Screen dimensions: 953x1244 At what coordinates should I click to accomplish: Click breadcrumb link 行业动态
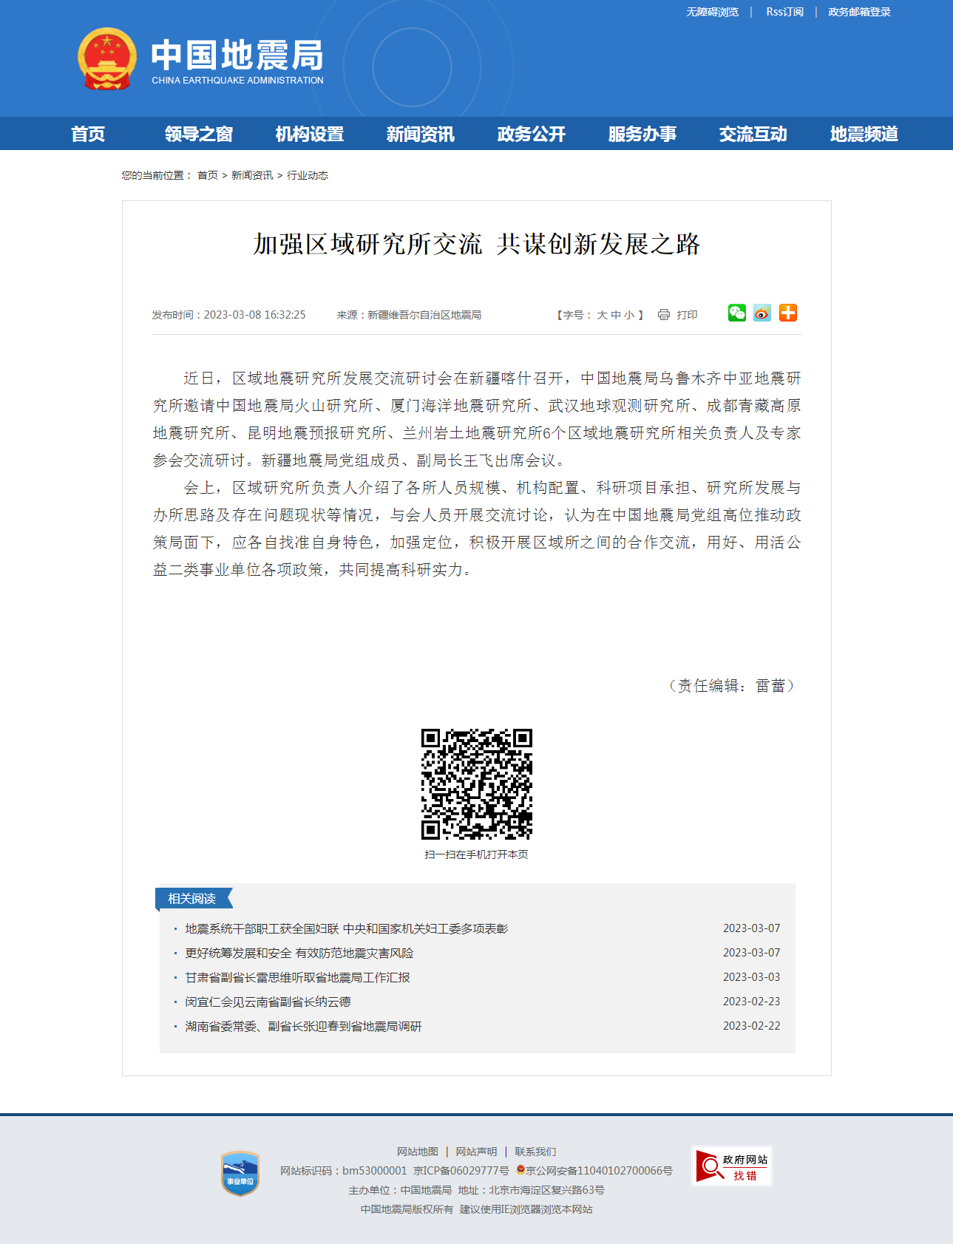(308, 175)
